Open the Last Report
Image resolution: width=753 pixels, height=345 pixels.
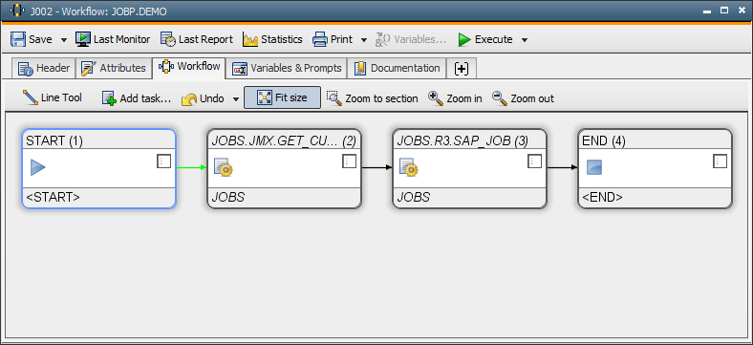[197, 39]
